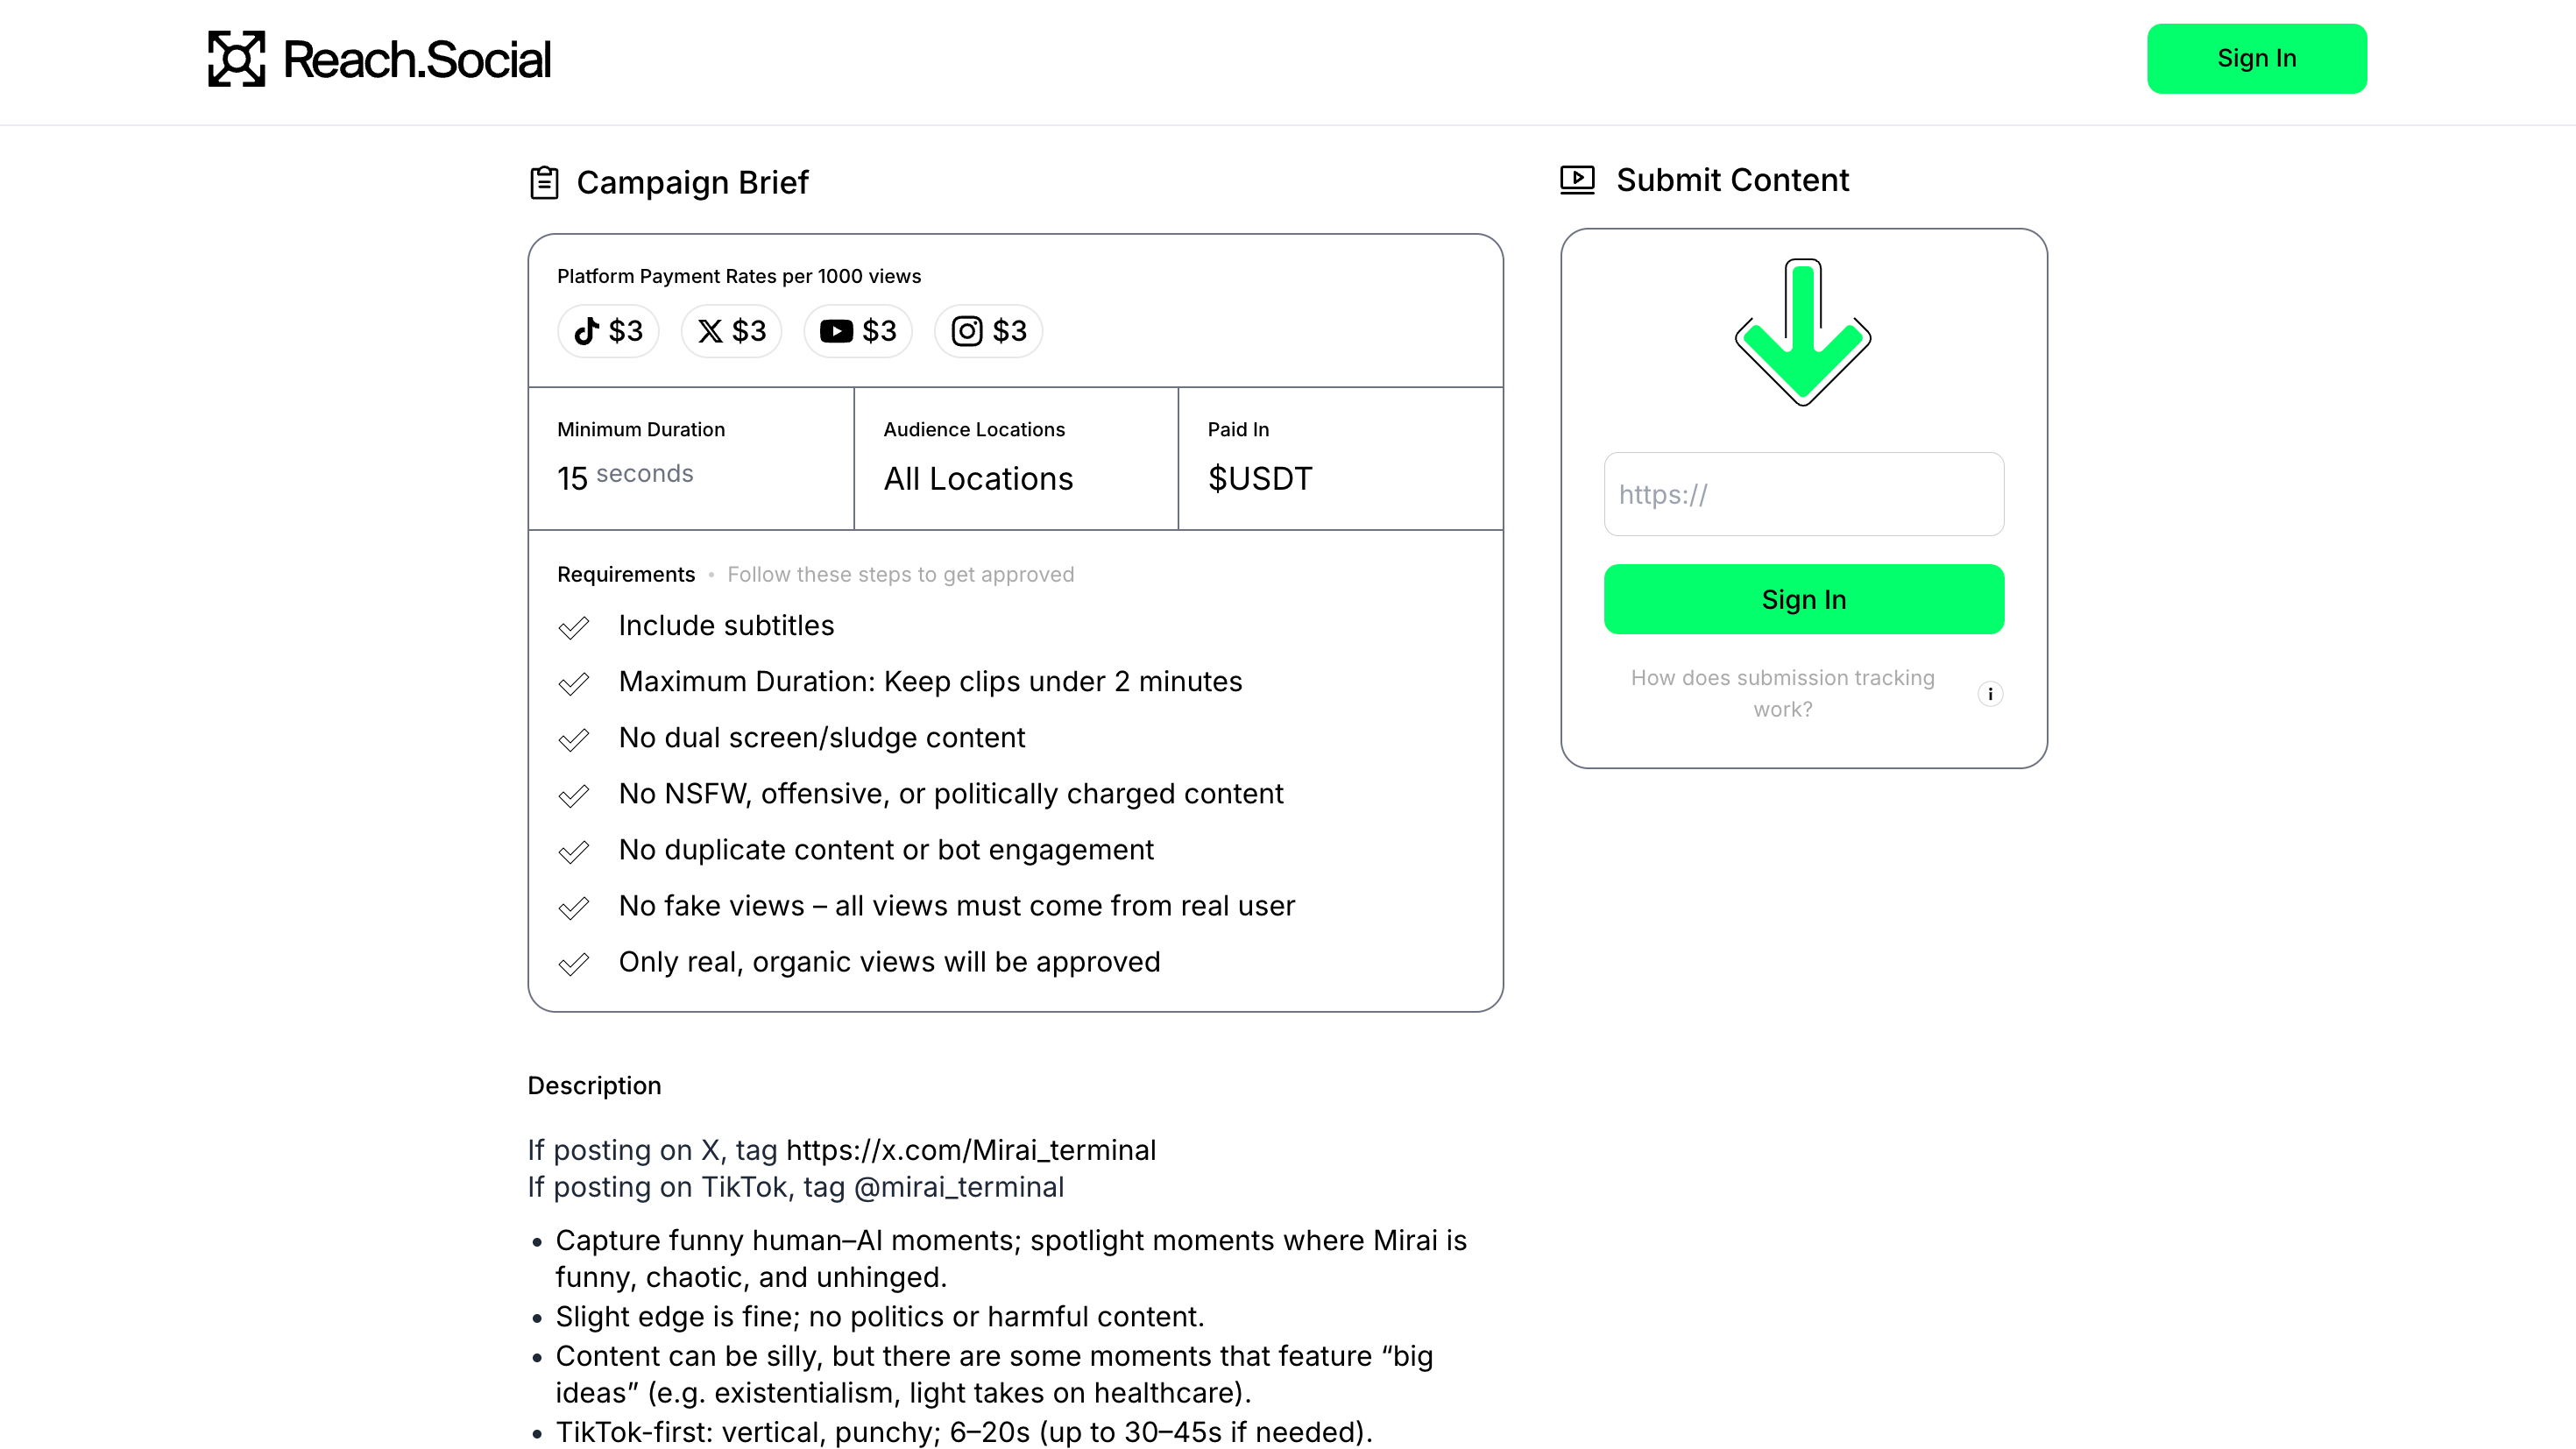Viewport: 2576px width, 1449px height.
Task: Click the TikTok $3 rate chip
Action: point(608,331)
